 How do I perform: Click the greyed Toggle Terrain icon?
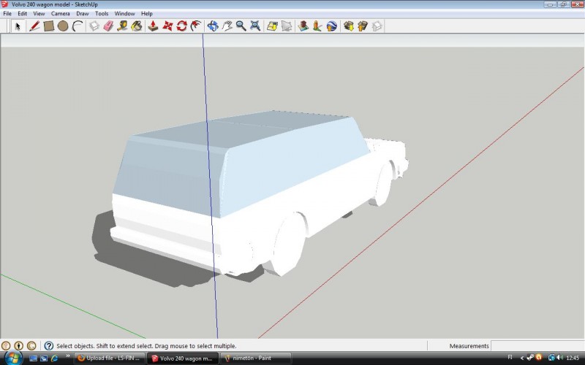click(x=287, y=26)
